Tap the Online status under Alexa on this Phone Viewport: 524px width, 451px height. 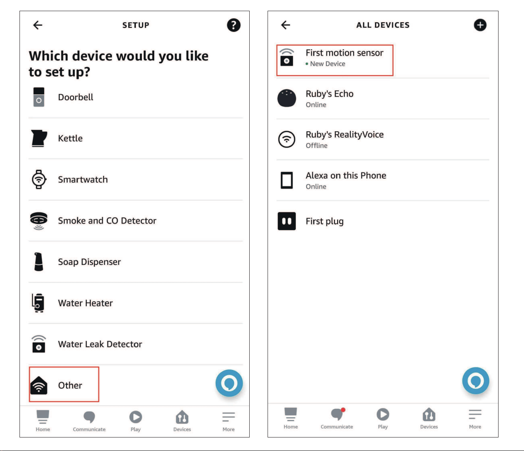tap(316, 187)
